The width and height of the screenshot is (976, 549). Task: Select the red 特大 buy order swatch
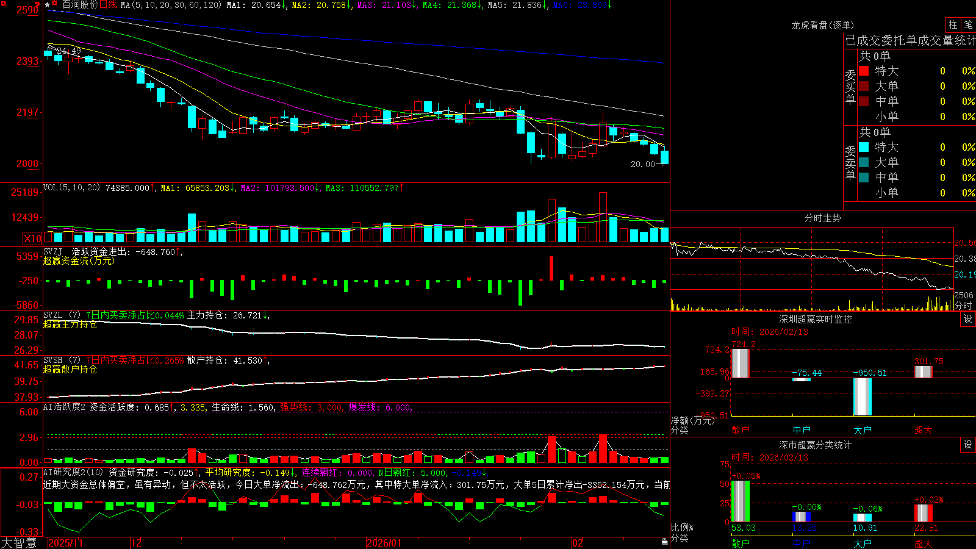click(x=864, y=71)
